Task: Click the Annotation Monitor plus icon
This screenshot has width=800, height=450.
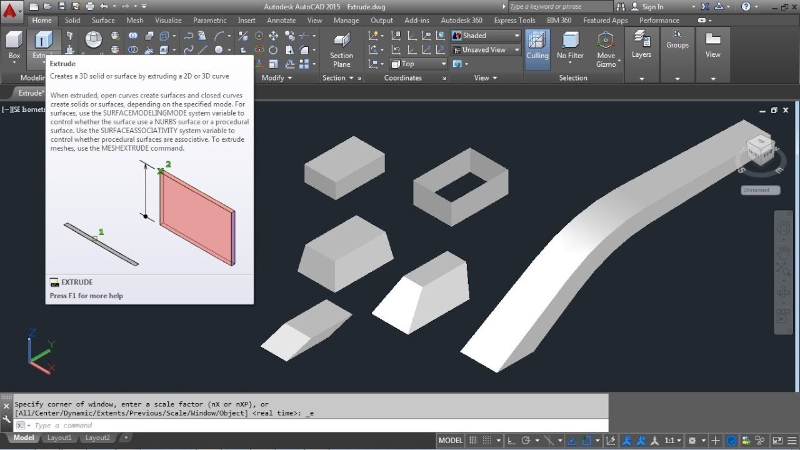Action: (x=716, y=441)
